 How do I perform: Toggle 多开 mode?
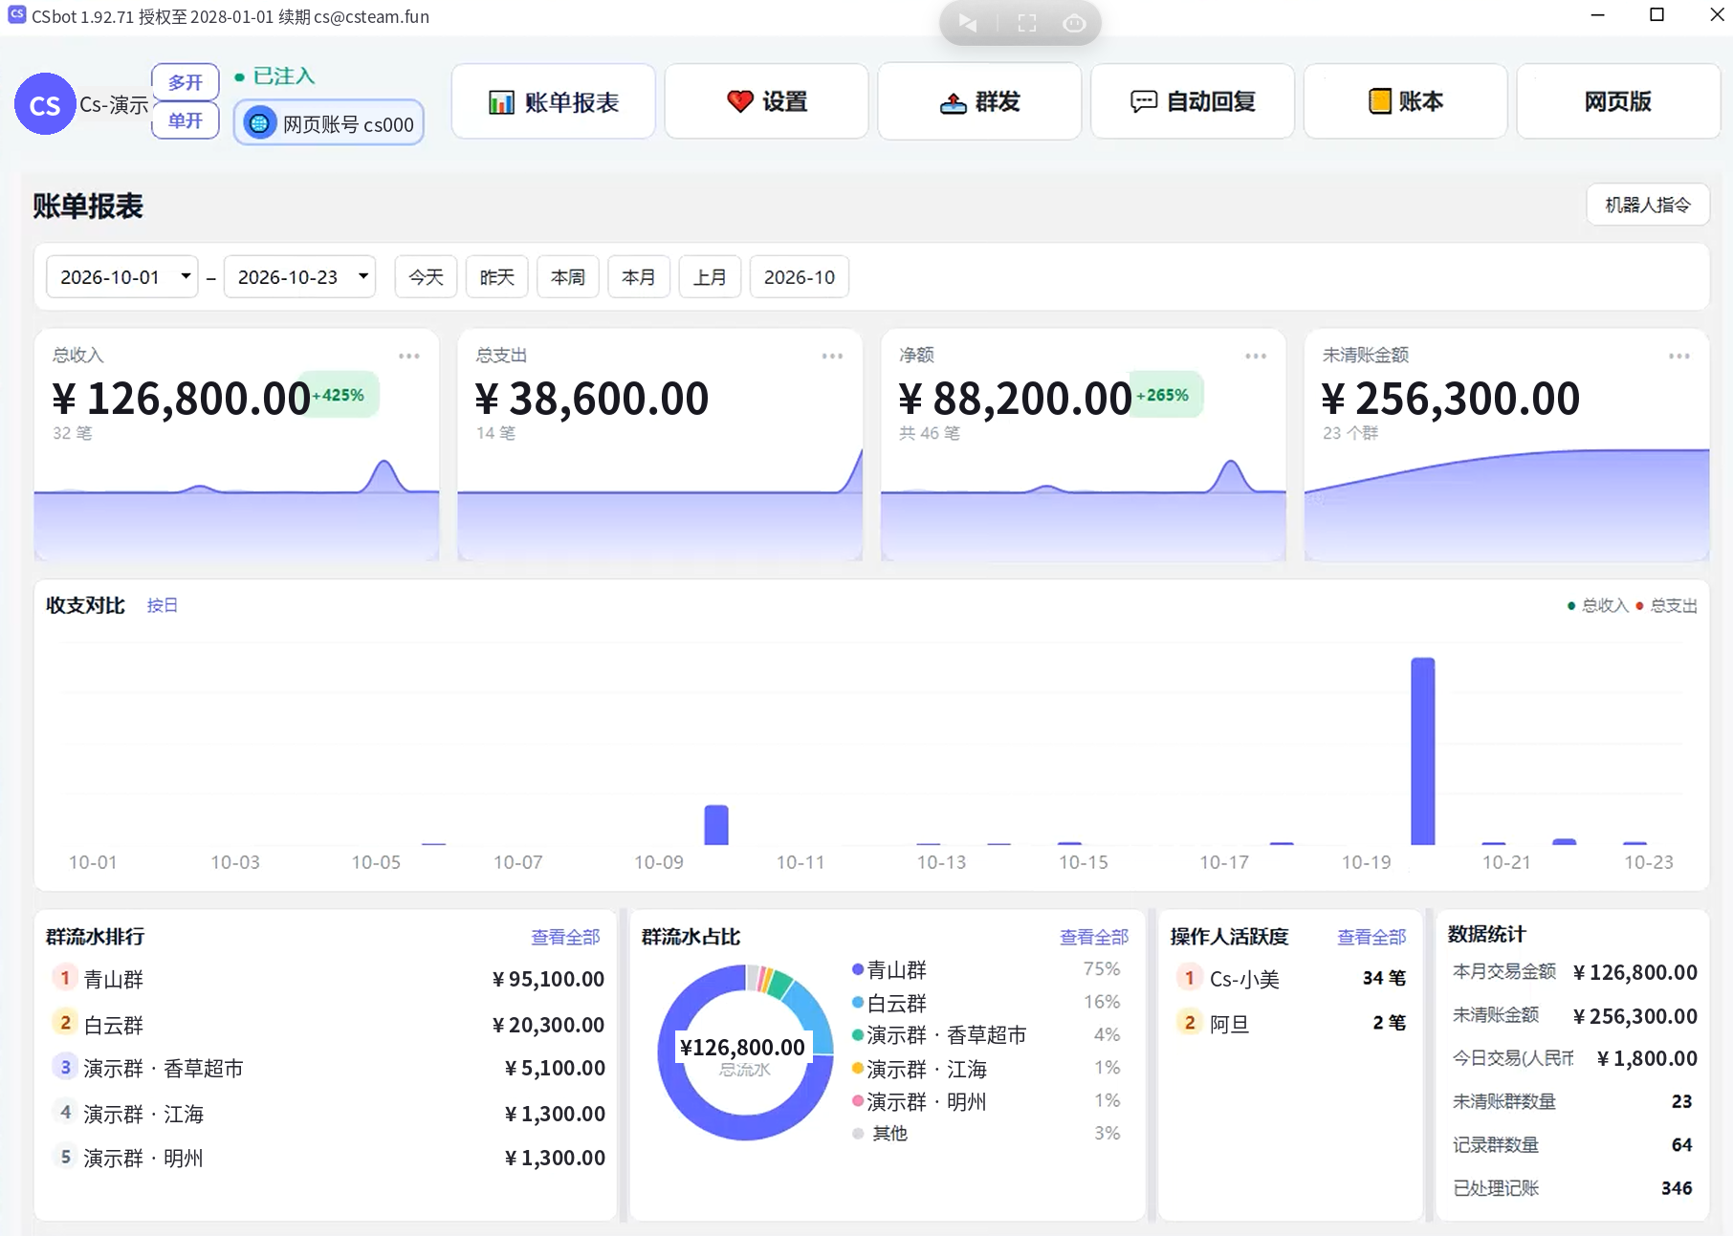point(186,82)
